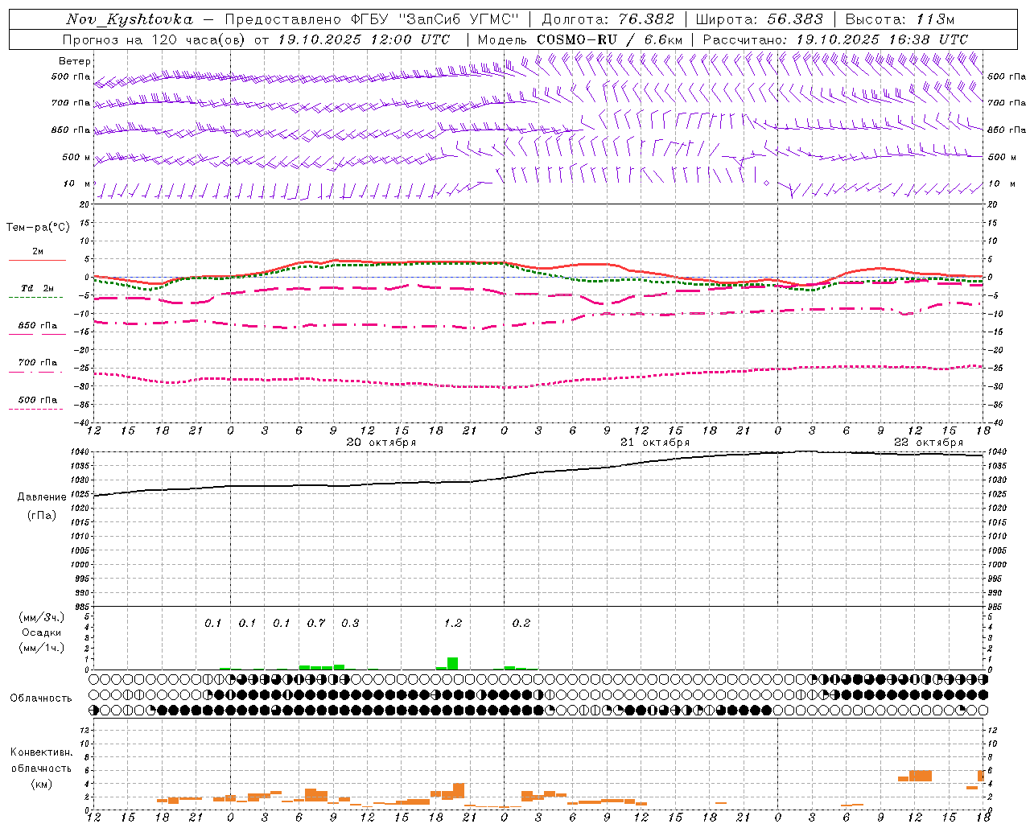1030x824 pixels.
Task: Click the elevation text Высота: 113м
Action: click(x=900, y=19)
